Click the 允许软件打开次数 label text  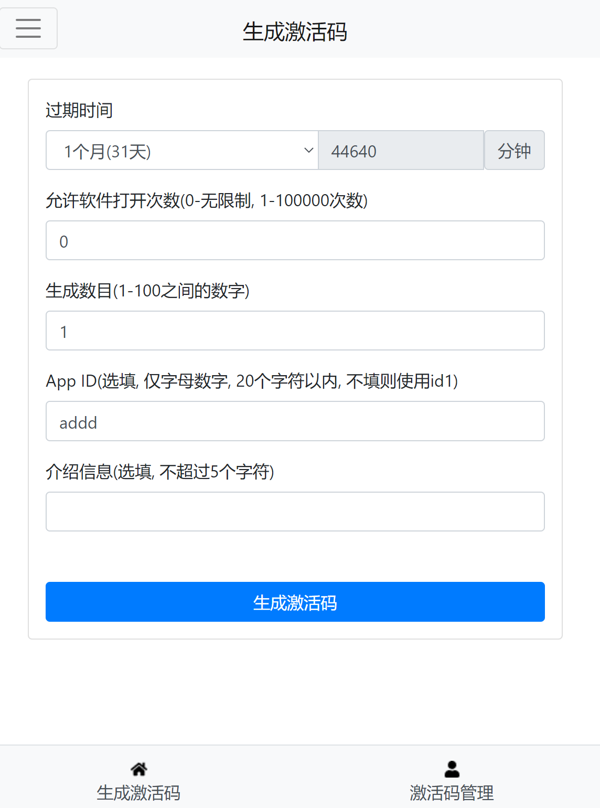(207, 200)
